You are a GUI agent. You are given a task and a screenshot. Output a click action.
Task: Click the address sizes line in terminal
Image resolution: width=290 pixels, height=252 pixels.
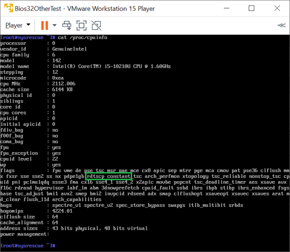[x=74, y=228]
